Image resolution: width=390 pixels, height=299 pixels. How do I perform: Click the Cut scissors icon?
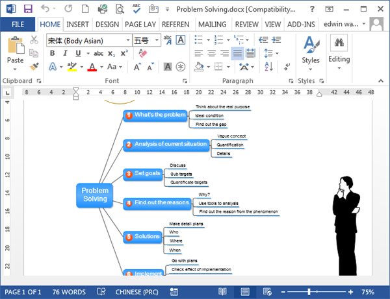[x=34, y=40]
